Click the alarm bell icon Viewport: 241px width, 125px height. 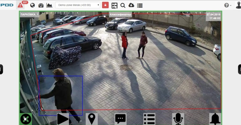tap(215, 119)
